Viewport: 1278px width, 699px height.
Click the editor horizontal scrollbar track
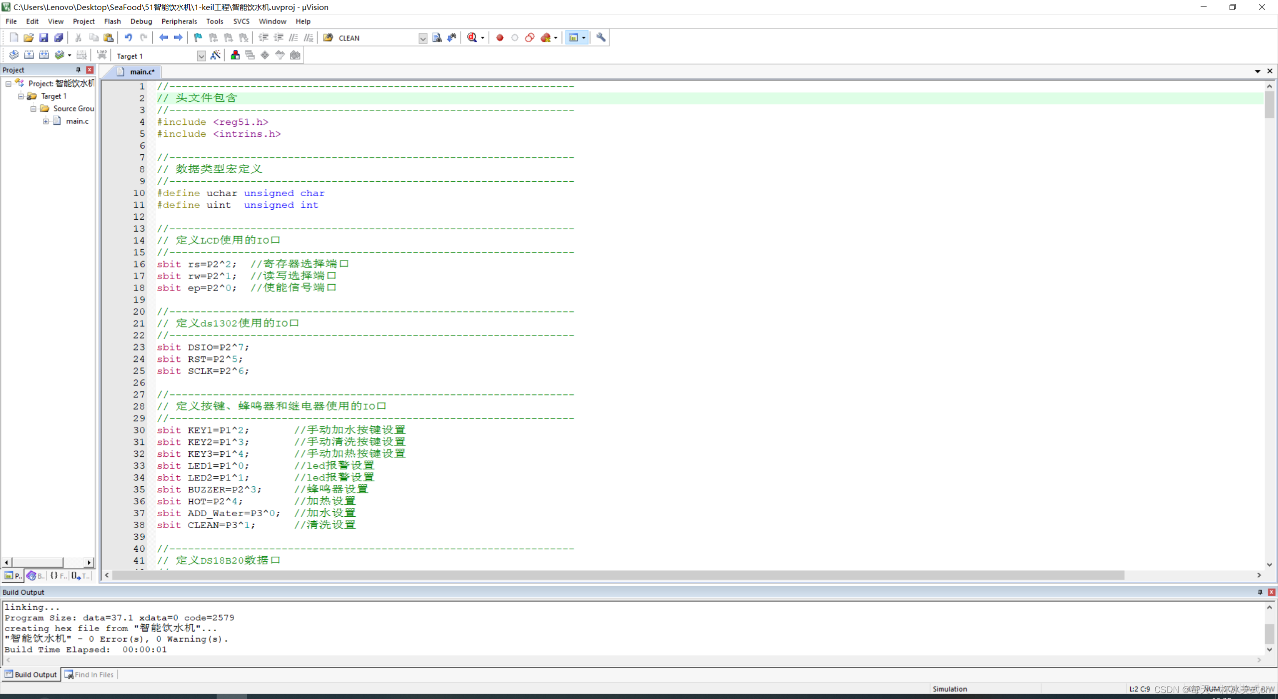(1188, 576)
